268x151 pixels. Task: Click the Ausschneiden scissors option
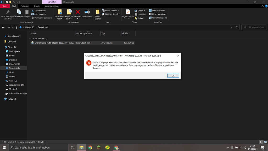coord(40,10)
